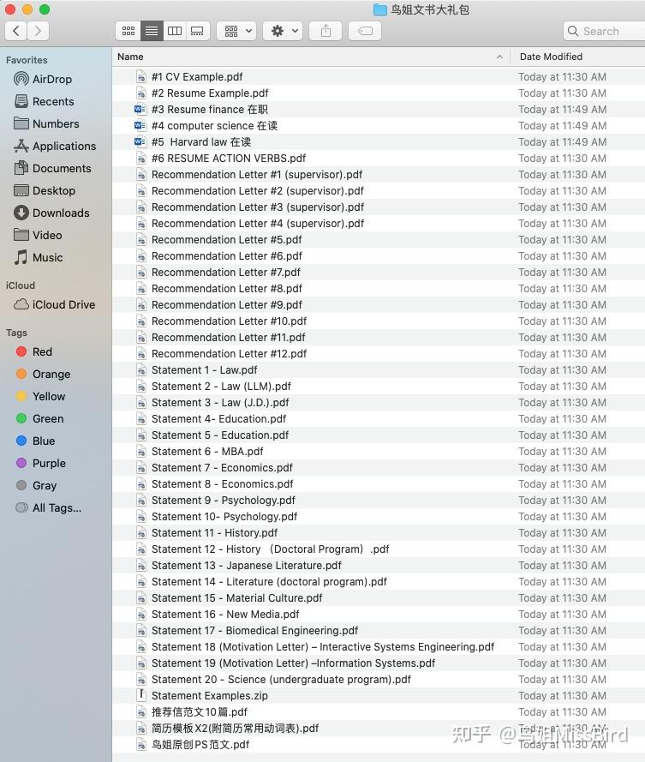The height and width of the screenshot is (762, 645).
Task: Filter by the Gray tag
Action: [37, 486]
